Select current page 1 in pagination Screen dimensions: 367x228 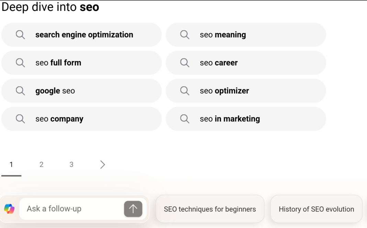point(11,165)
